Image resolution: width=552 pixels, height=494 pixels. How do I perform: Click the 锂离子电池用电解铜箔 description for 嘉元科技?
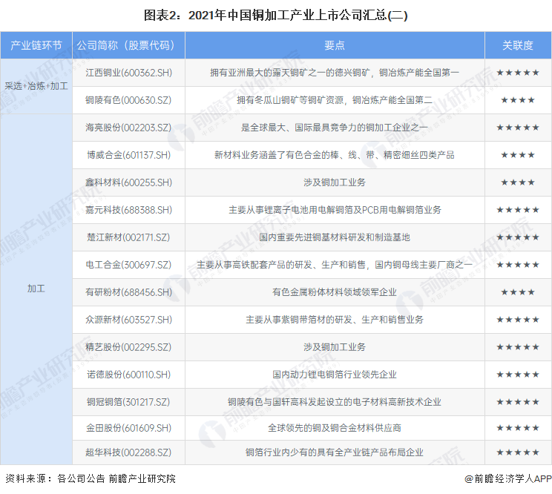pyautogui.click(x=335, y=210)
